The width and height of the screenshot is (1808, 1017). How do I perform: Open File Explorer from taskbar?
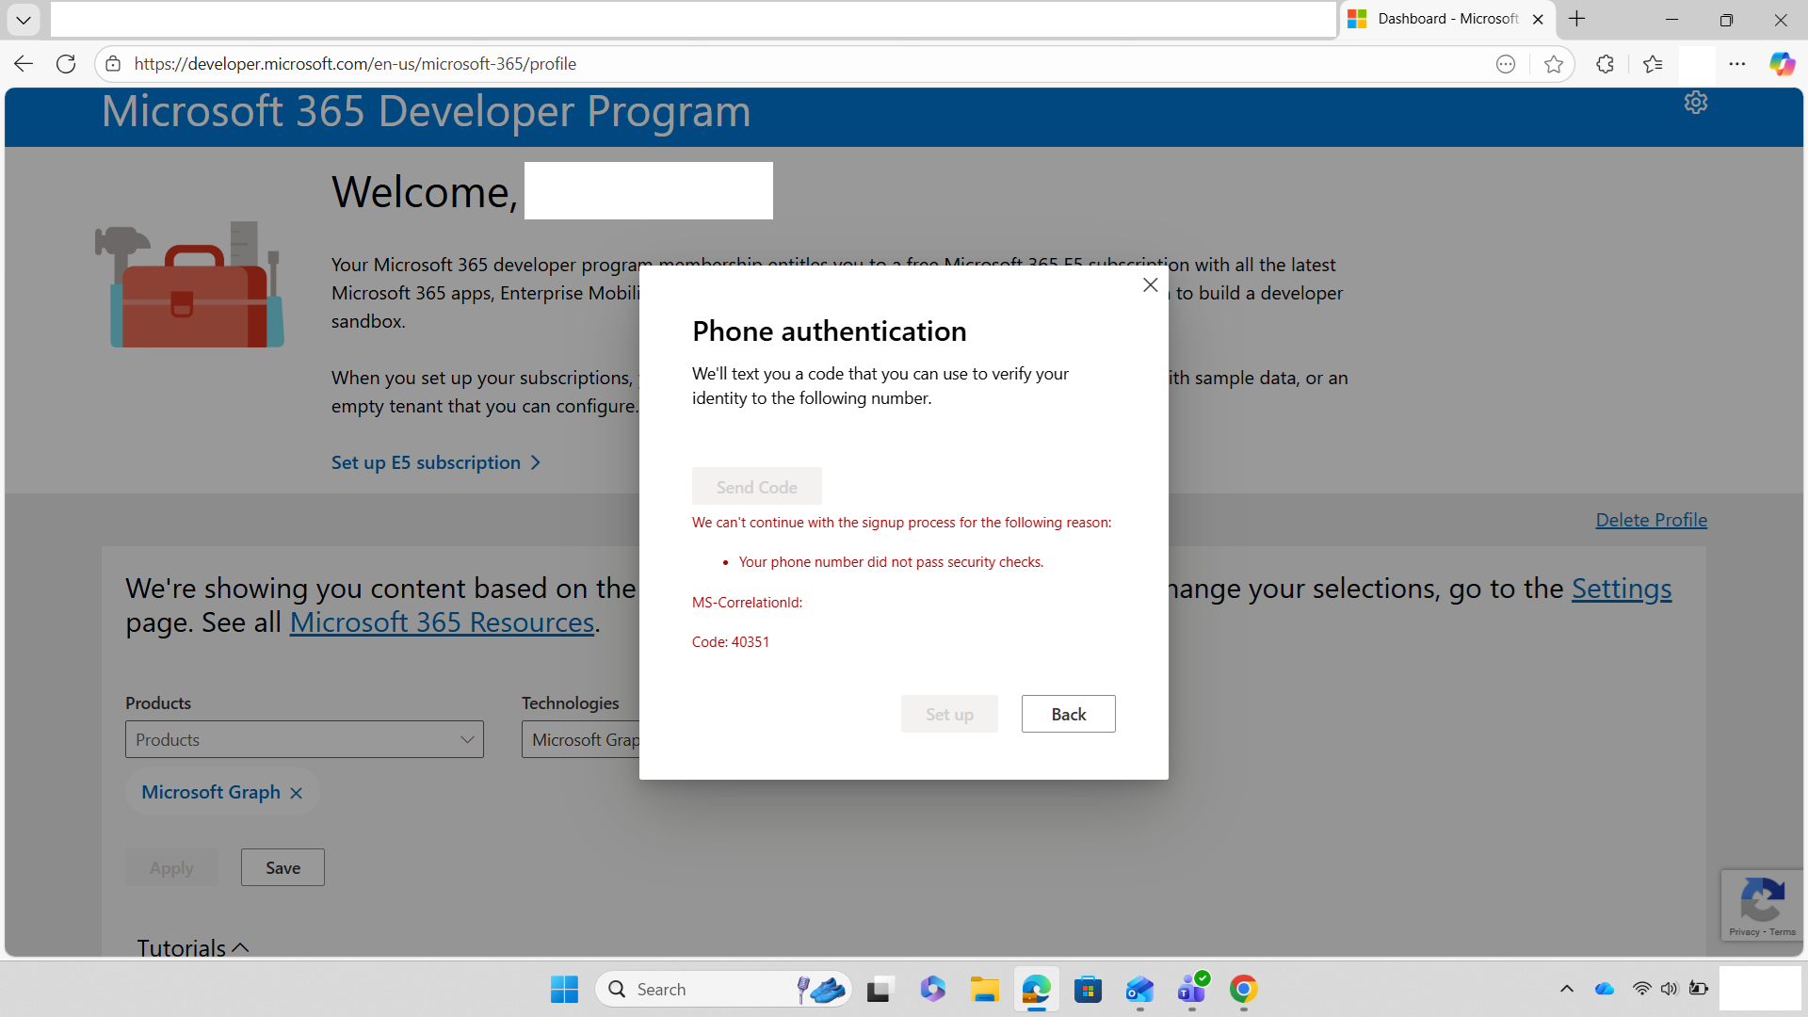[984, 989]
